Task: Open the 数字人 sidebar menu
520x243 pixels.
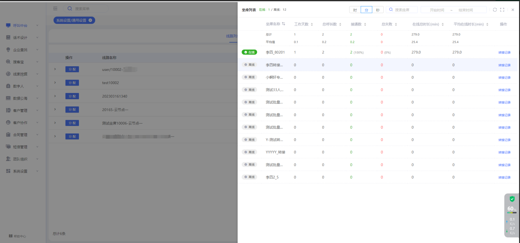Action: coord(18,86)
